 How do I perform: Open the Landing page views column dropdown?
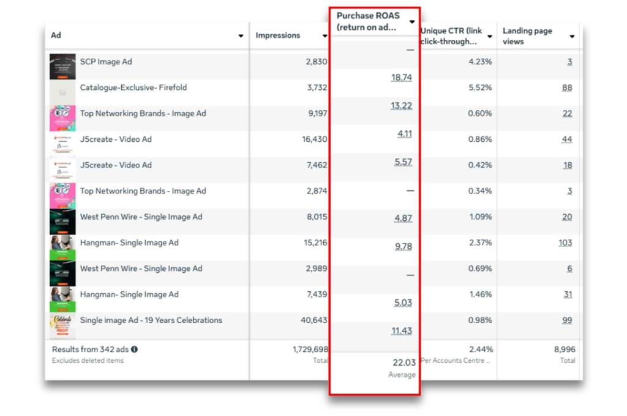coord(572,37)
